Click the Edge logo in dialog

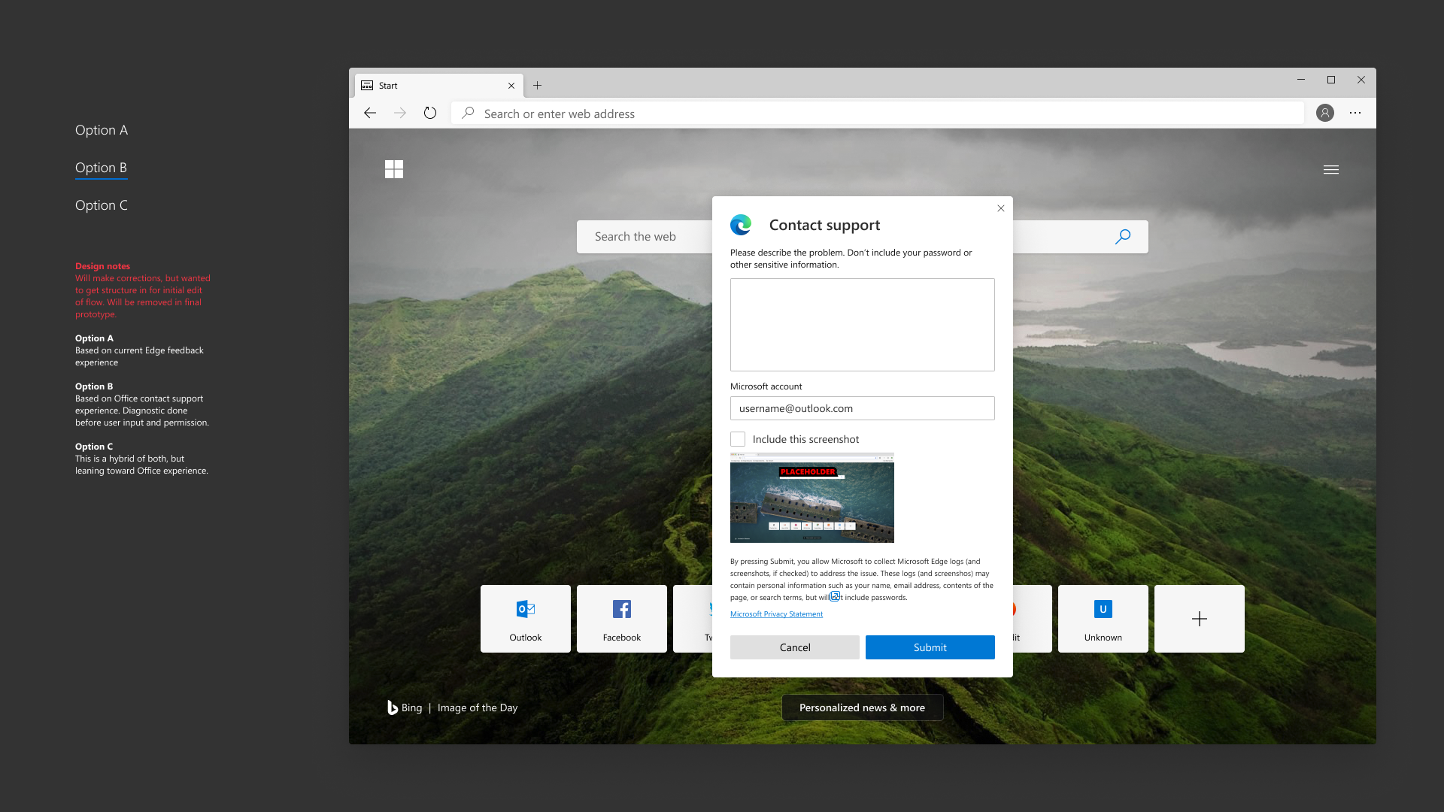click(741, 225)
